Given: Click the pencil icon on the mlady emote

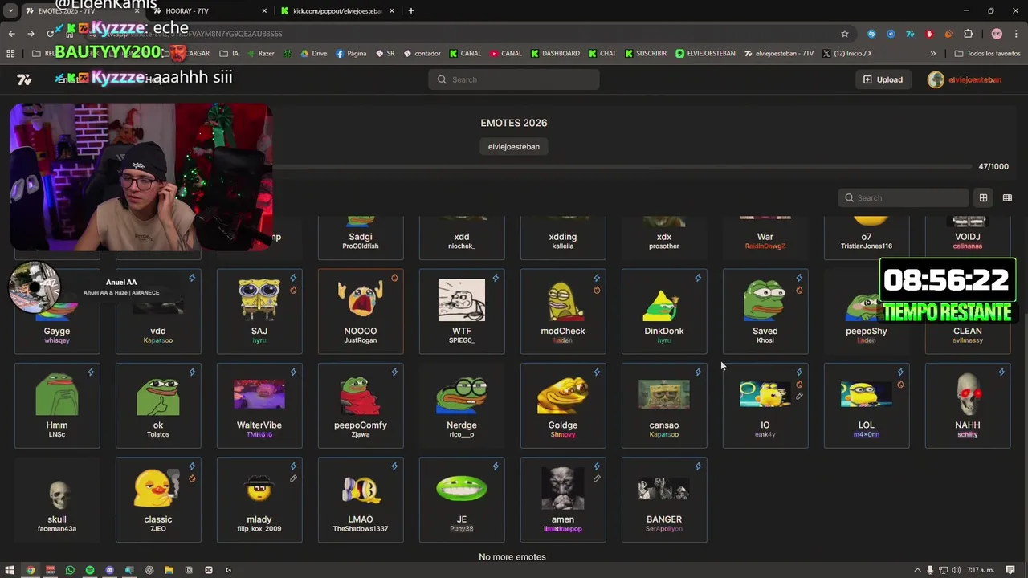Looking at the screenshot, I should tap(293, 478).
